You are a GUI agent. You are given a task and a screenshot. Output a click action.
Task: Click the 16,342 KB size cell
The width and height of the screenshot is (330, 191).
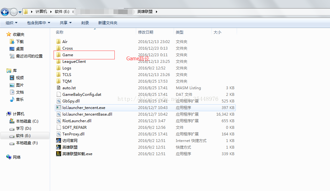pyautogui.click(x=225, y=114)
